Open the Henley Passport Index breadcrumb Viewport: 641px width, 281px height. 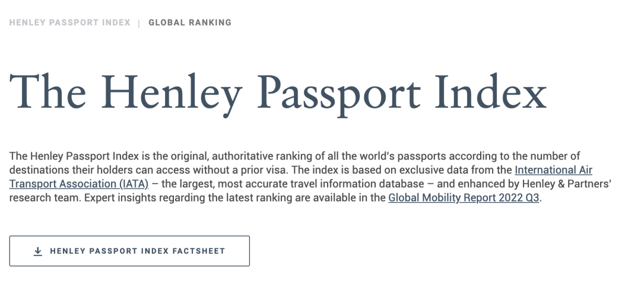click(x=70, y=23)
